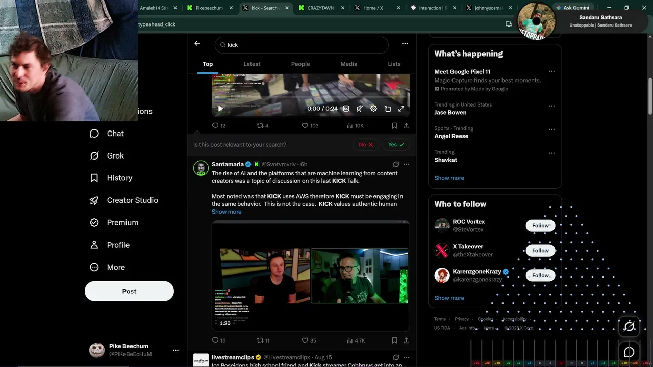The width and height of the screenshot is (653, 367).
Task: Share Santamaria's post
Action: (406, 340)
